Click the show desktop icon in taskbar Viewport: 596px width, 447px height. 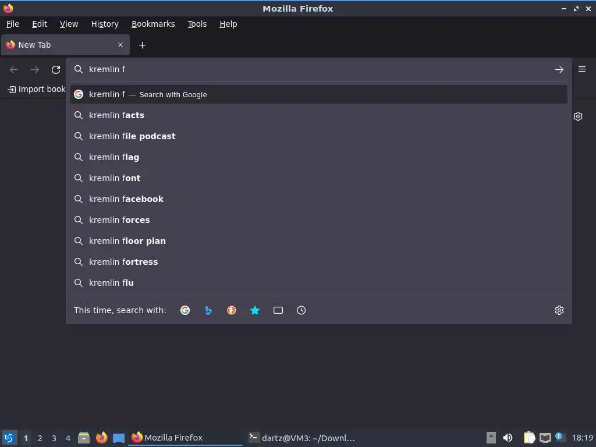tap(119, 438)
